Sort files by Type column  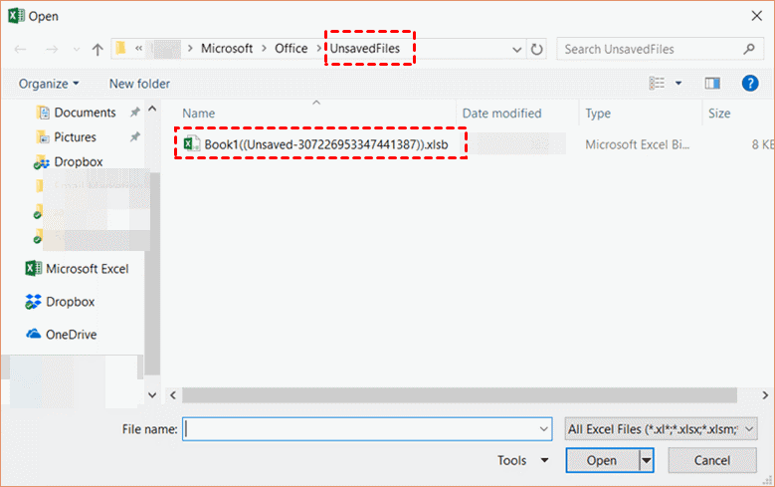tap(598, 114)
